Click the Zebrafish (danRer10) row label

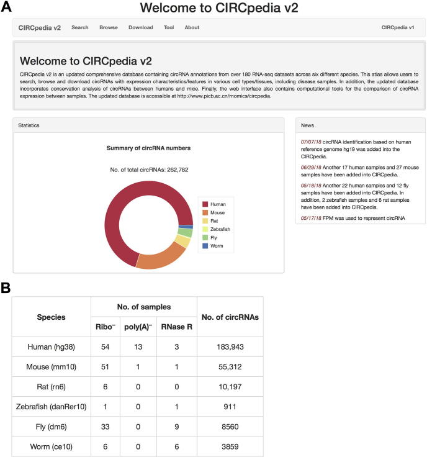(52, 407)
